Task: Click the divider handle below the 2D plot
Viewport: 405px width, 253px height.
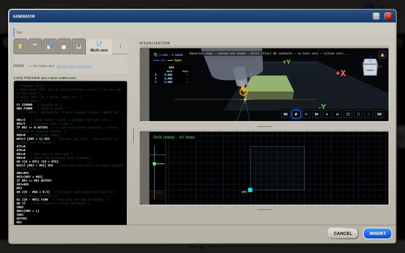Action: (x=265, y=209)
